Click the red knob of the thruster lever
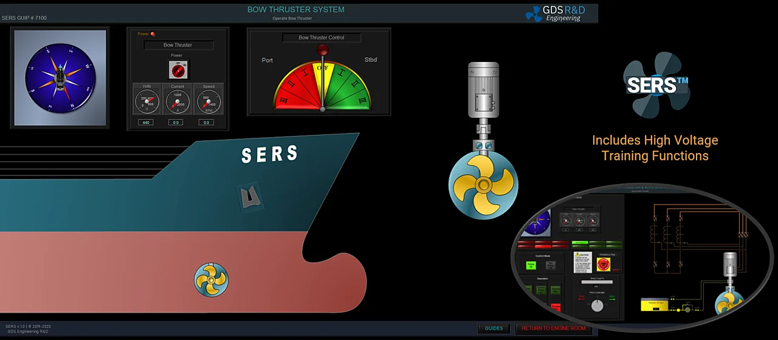 pyautogui.click(x=323, y=50)
